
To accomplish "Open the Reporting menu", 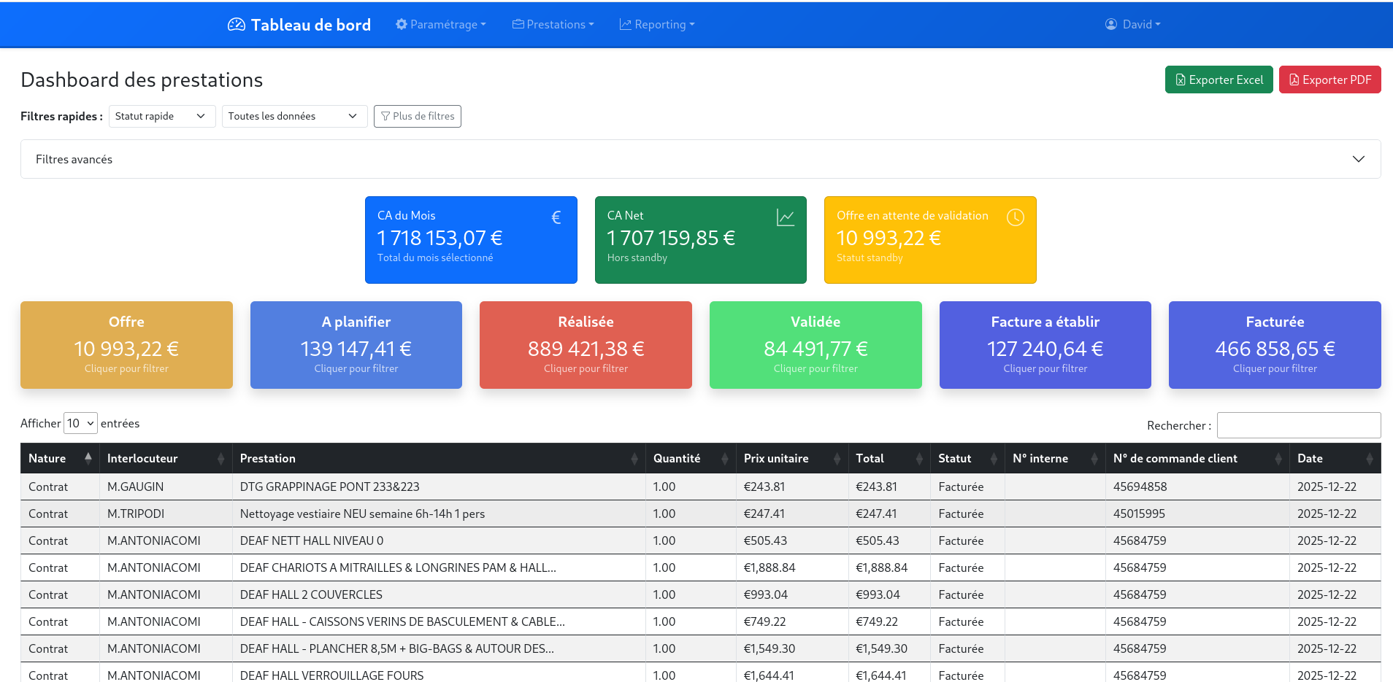I will [x=657, y=24].
